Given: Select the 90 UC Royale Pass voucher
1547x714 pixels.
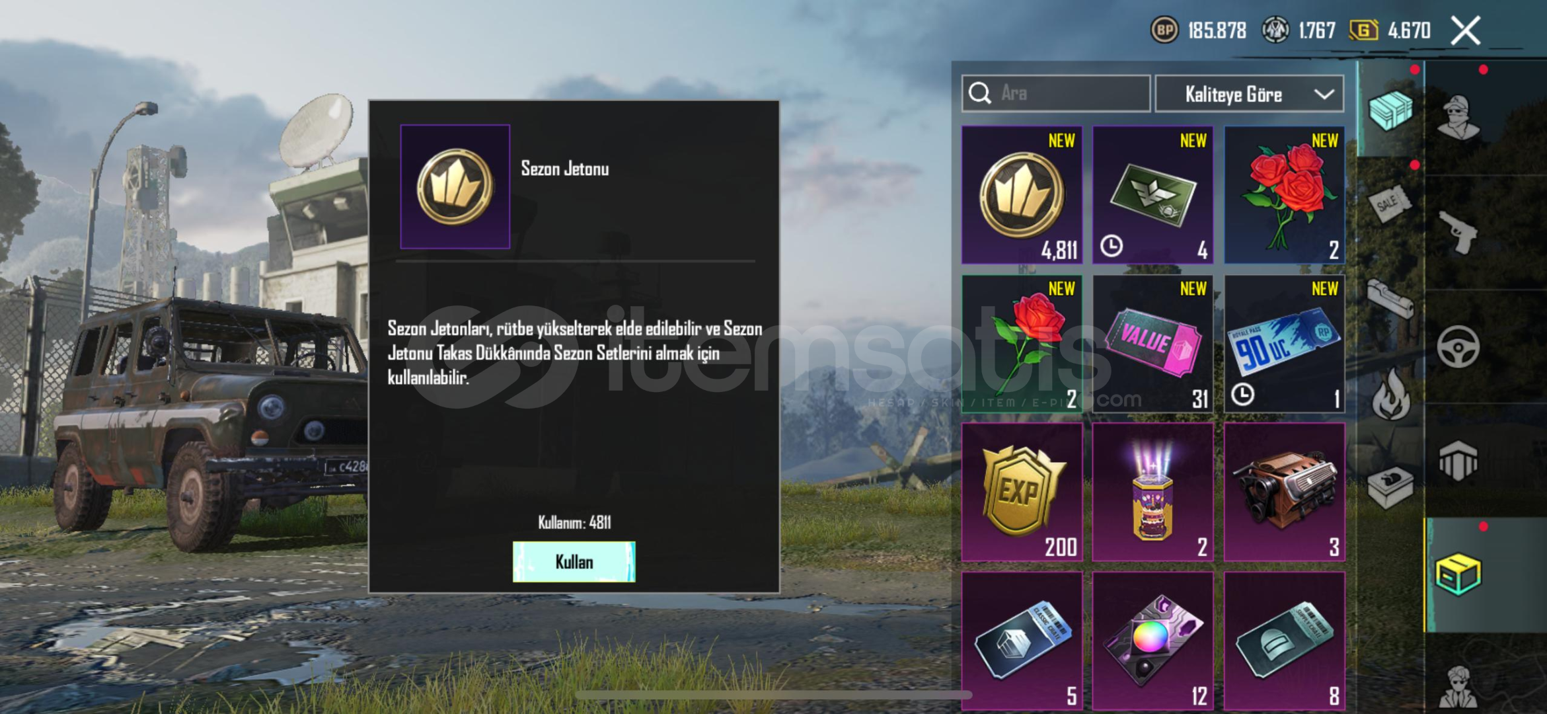Looking at the screenshot, I should (x=1284, y=344).
